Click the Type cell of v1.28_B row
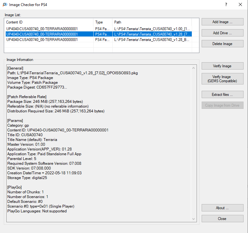This screenshot has width=248, height=233. coord(103,39)
